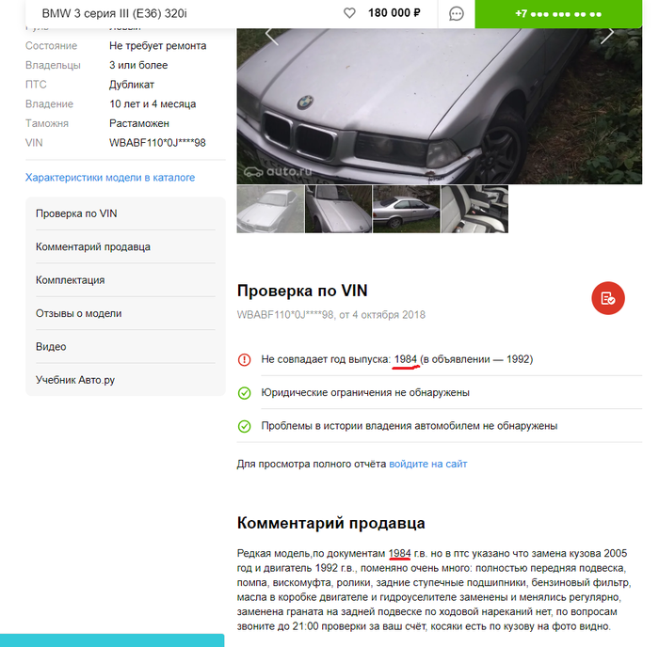This screenshot has height=647, width=659.
Task: Open model specifications in catalog link
Action: coord(110,177)
